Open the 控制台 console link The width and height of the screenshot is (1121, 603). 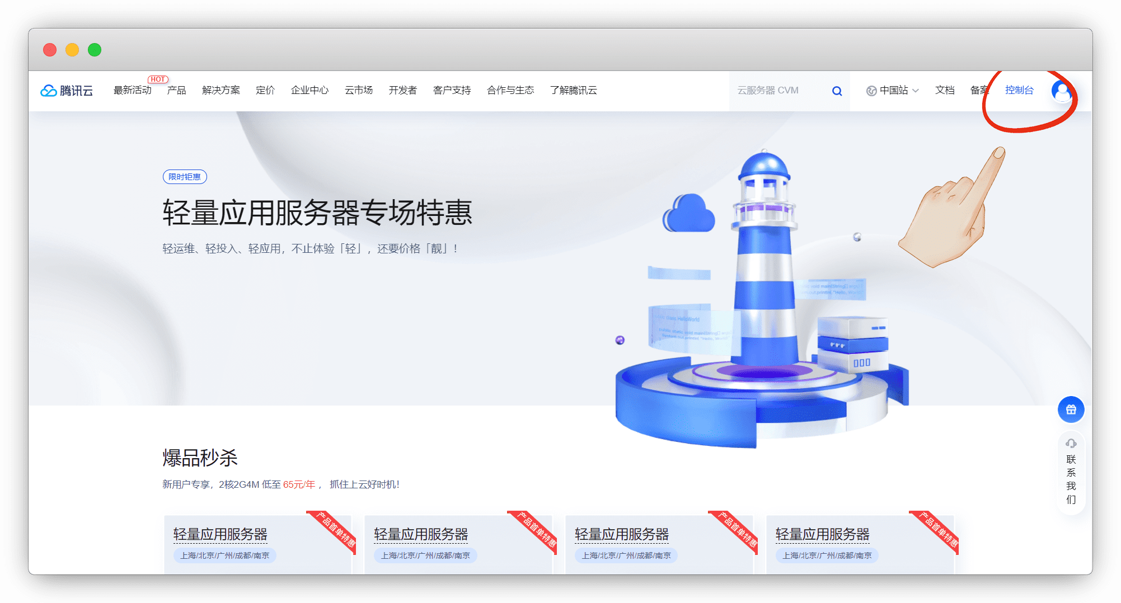click(x=1019, y=91)
